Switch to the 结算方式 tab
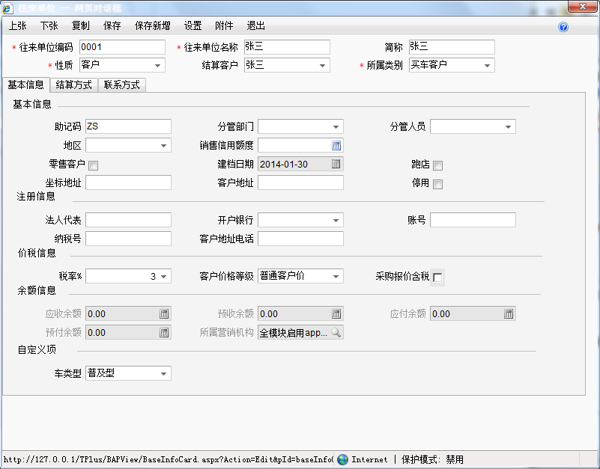 coord(74,85)
